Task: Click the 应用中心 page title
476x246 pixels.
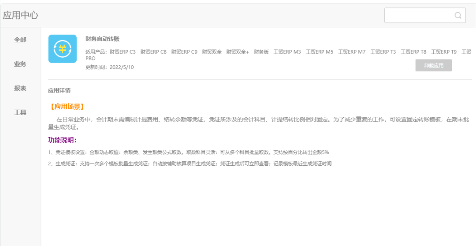Action: point(20,15)
